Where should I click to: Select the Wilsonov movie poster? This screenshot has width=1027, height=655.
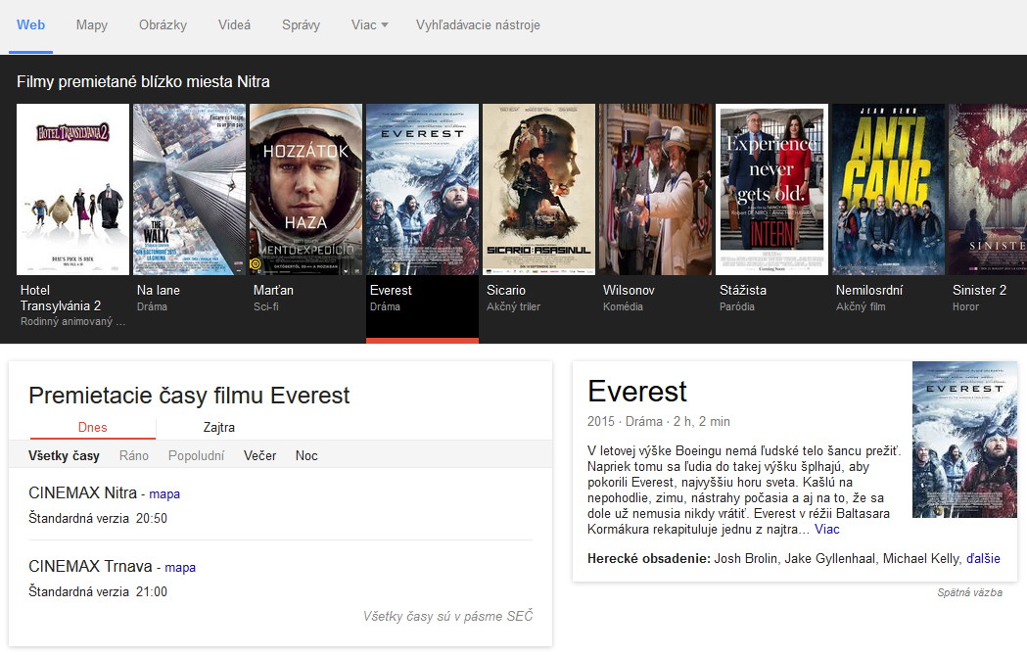click(656, 189)
